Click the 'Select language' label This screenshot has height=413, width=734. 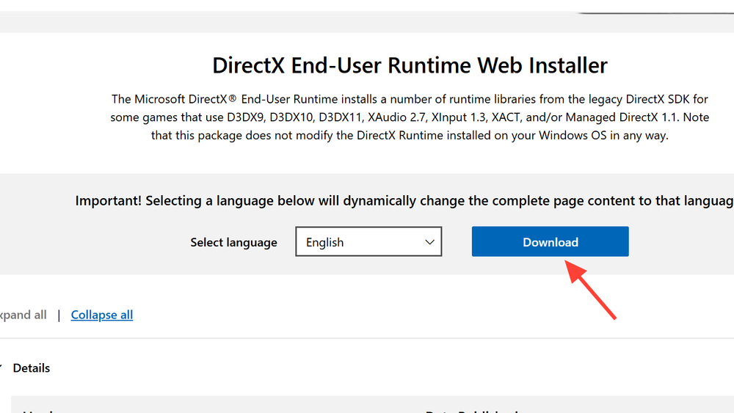click(x=233, y=242)
